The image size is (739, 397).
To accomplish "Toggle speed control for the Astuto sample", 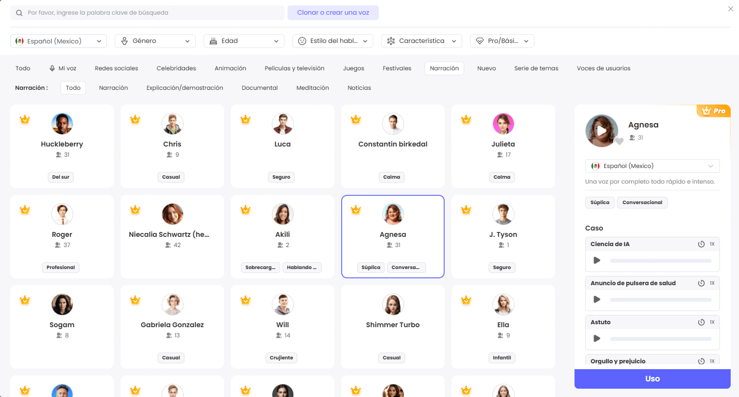I will pyautogui.click(x=701, y=322).
